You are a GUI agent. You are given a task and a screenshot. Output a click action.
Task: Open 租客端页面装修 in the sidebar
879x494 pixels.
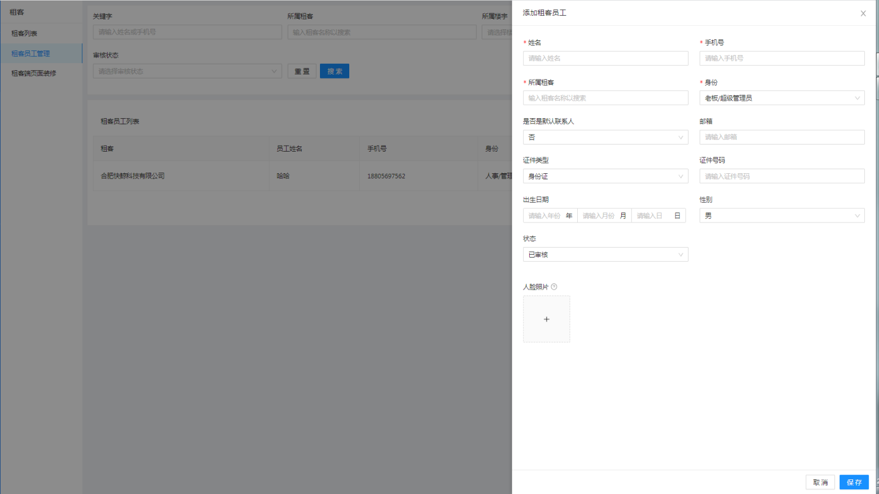tap(41, 73)
